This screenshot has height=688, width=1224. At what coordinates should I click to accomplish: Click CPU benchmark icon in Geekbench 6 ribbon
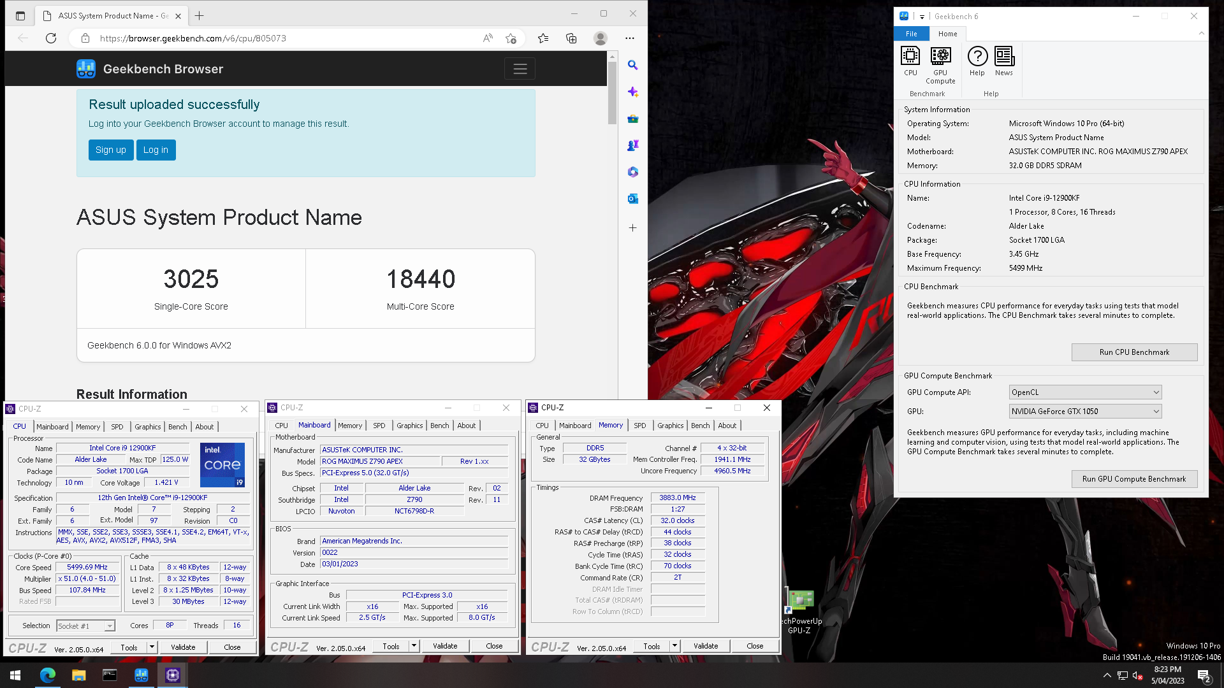click(910, 61)
